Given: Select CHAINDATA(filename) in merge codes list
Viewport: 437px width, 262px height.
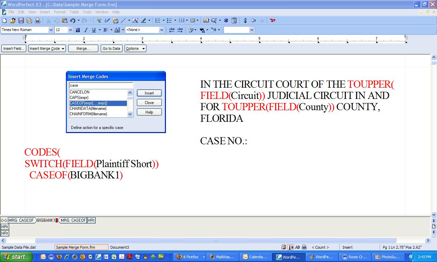Looking at the screenshot, I should point(88,108).
